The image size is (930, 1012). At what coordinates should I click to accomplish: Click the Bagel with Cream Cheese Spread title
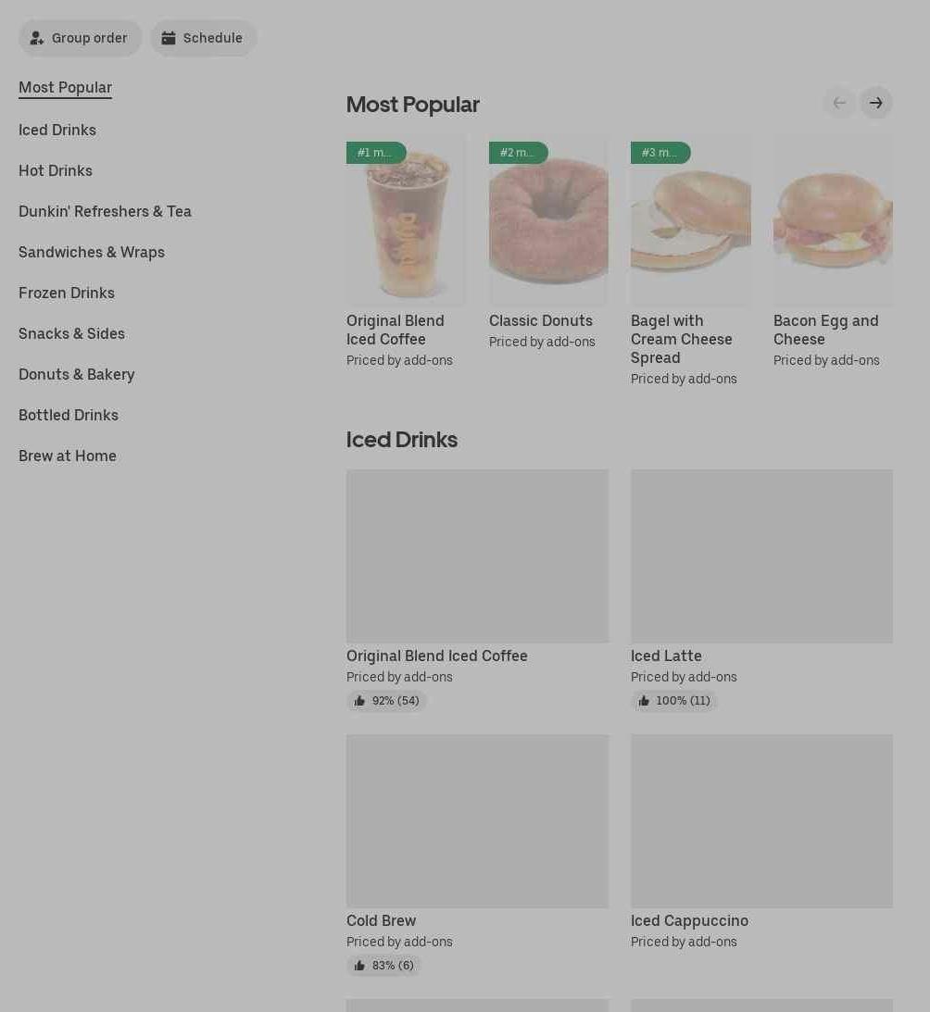click(682, 340)
